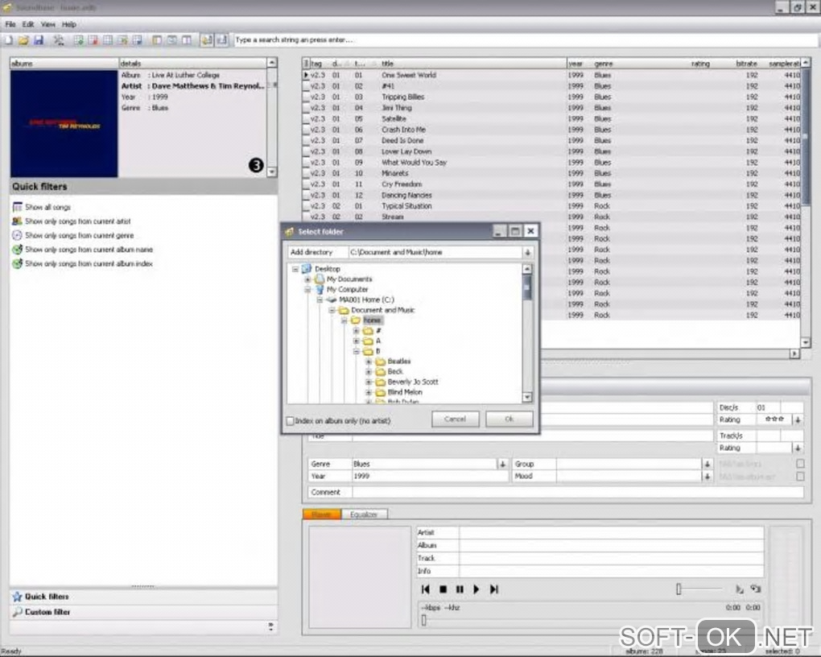Enable Index on album only checkbox
This screenshot has width=821, height=657.
click(x=291, y=420)
